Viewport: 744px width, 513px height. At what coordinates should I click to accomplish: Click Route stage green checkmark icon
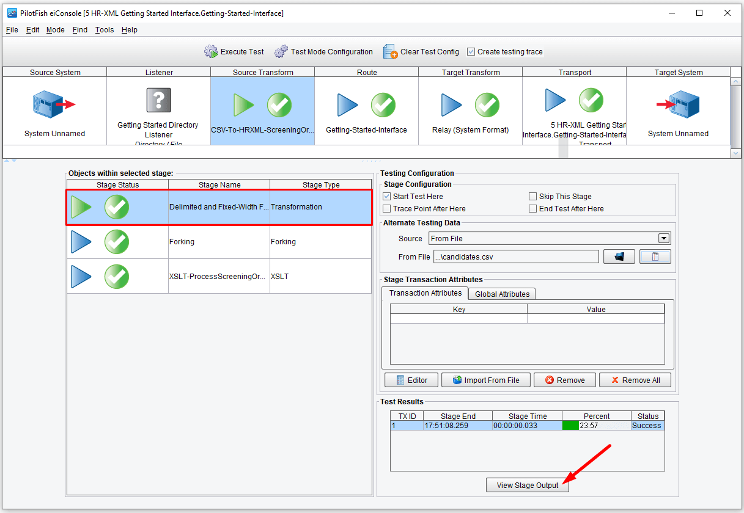(x=383, y=105)
